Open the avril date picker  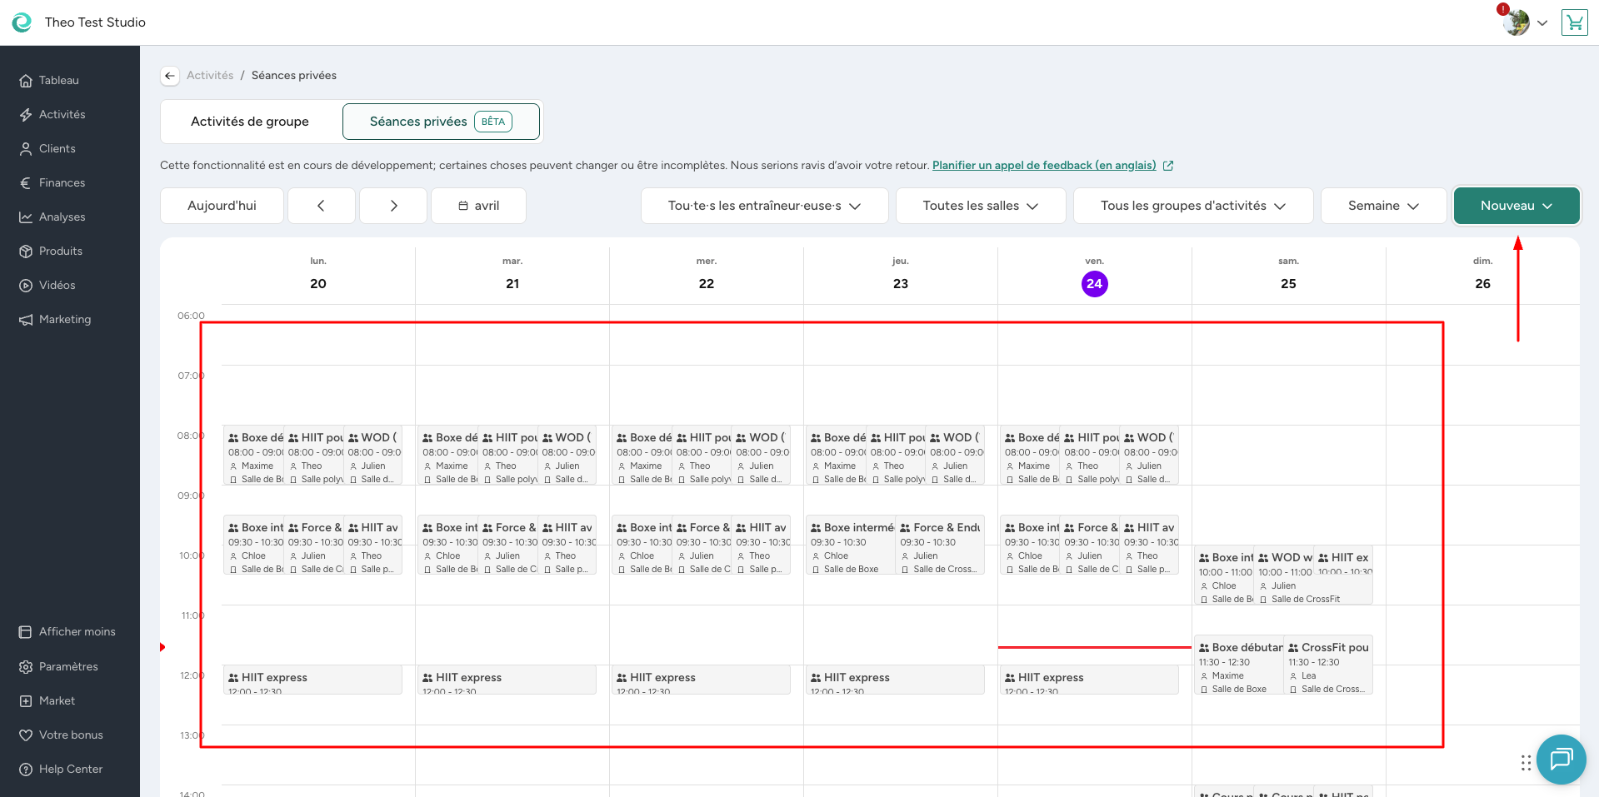click(478, 206)
